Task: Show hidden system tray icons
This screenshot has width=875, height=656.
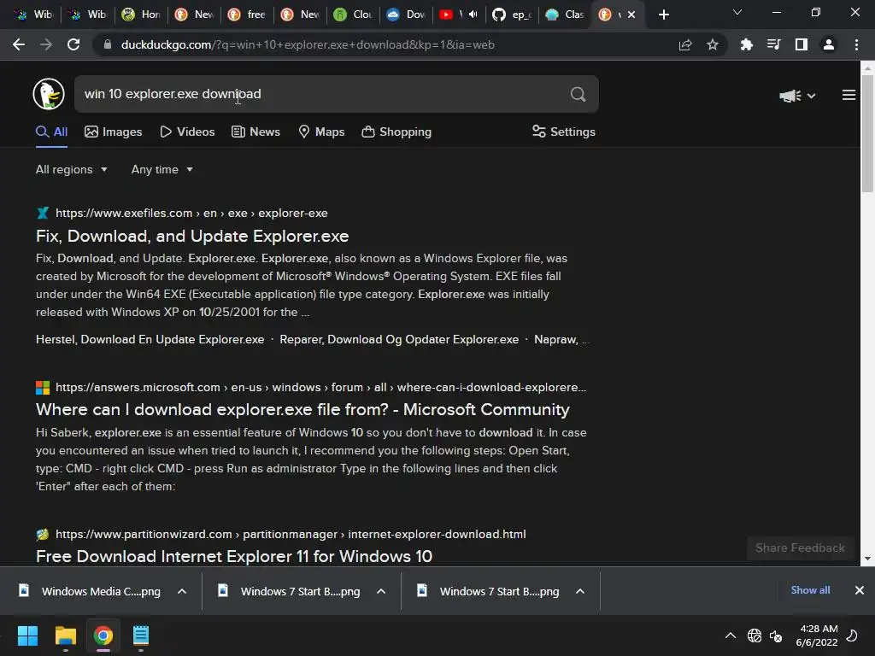Action: (x=730, y=635)
